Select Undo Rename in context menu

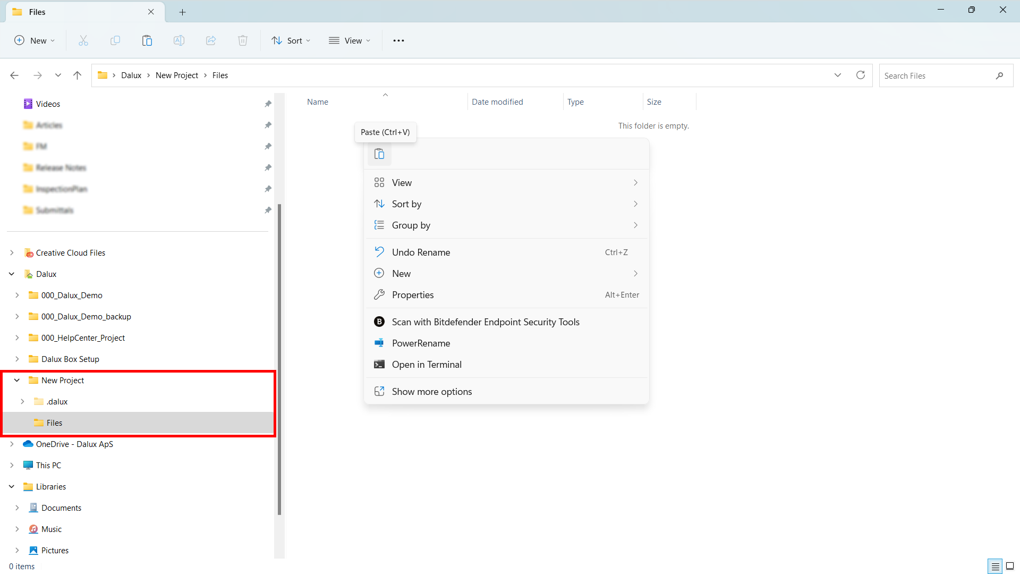coord(421,252)
